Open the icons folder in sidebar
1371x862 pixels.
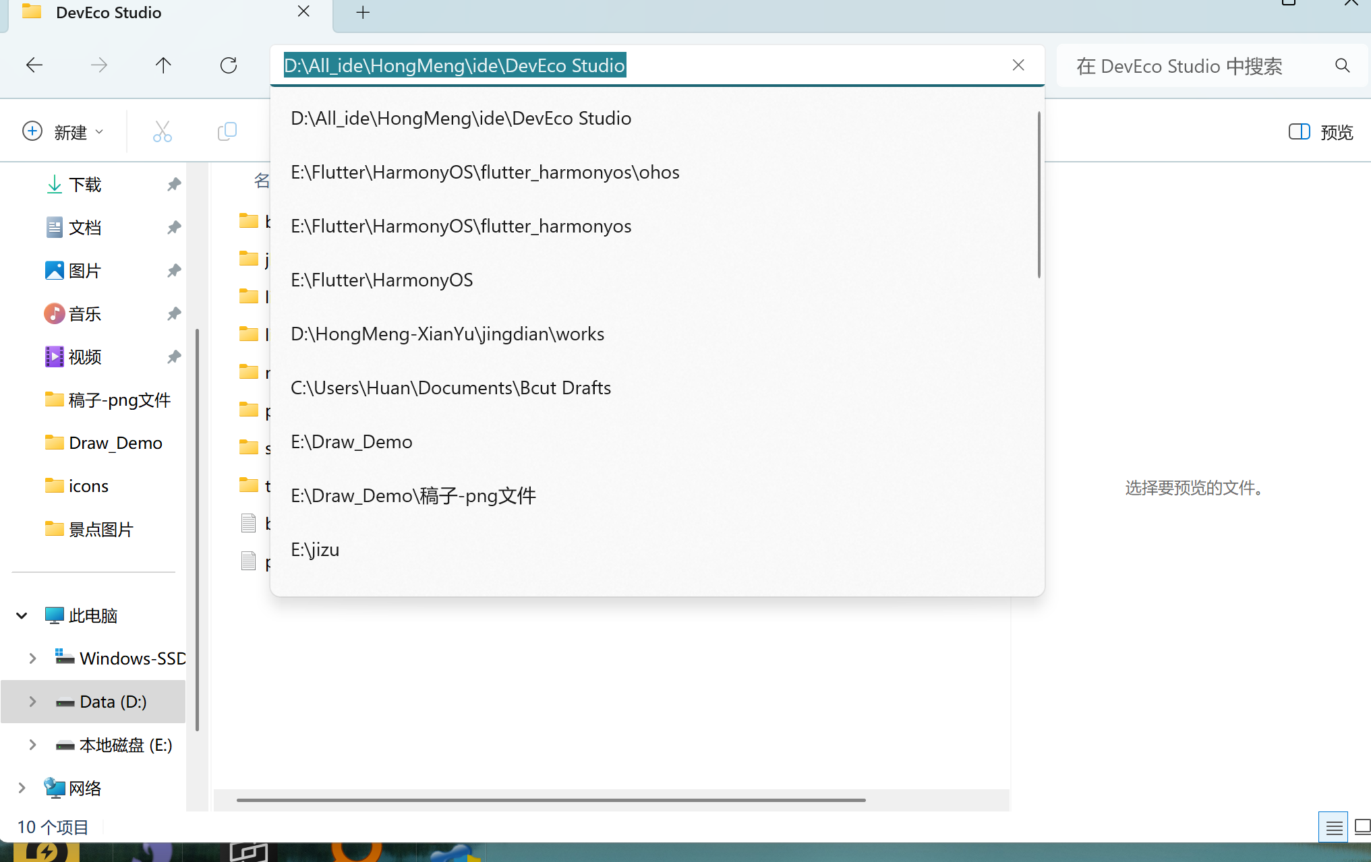[x=88, y=486]
